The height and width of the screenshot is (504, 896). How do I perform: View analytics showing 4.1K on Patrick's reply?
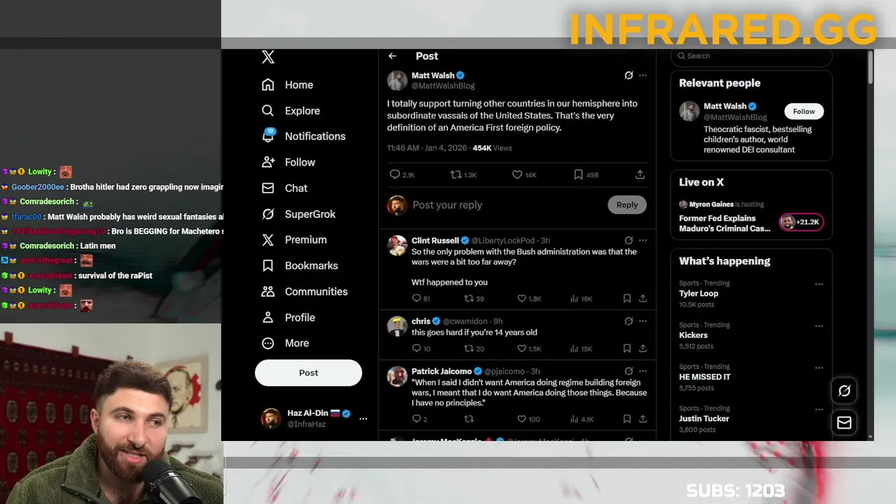pyautogui.click(x=582, y=419)
